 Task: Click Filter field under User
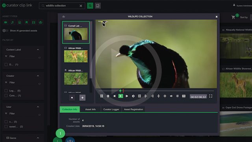tap(22, 114)
